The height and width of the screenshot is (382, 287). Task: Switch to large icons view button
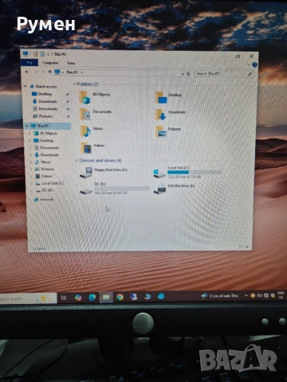(x=247, y=247)
